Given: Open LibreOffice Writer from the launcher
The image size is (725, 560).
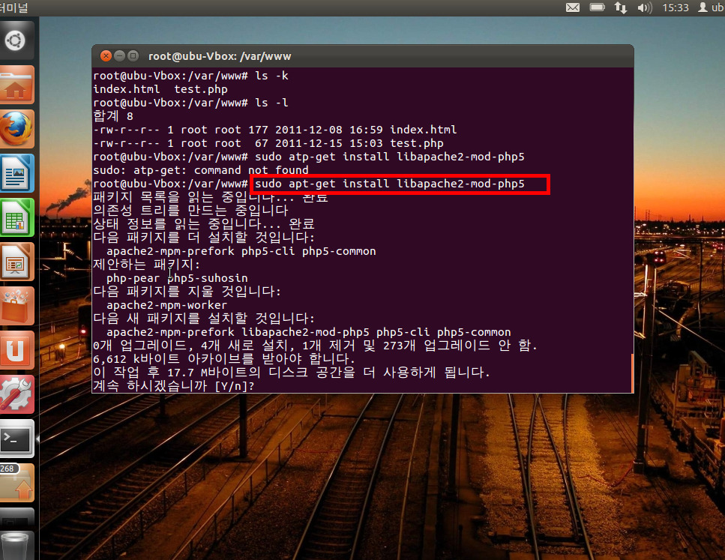Looking at the screenshot, I should [16, 172].
